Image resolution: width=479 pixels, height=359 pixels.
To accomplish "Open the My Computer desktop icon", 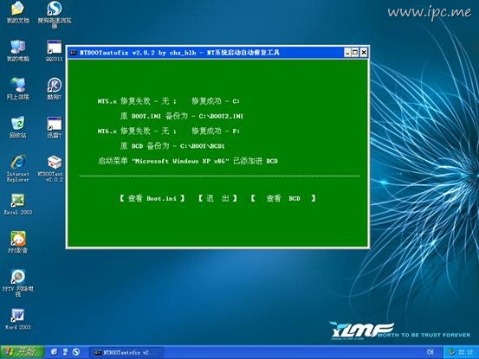I will point(17,50).
